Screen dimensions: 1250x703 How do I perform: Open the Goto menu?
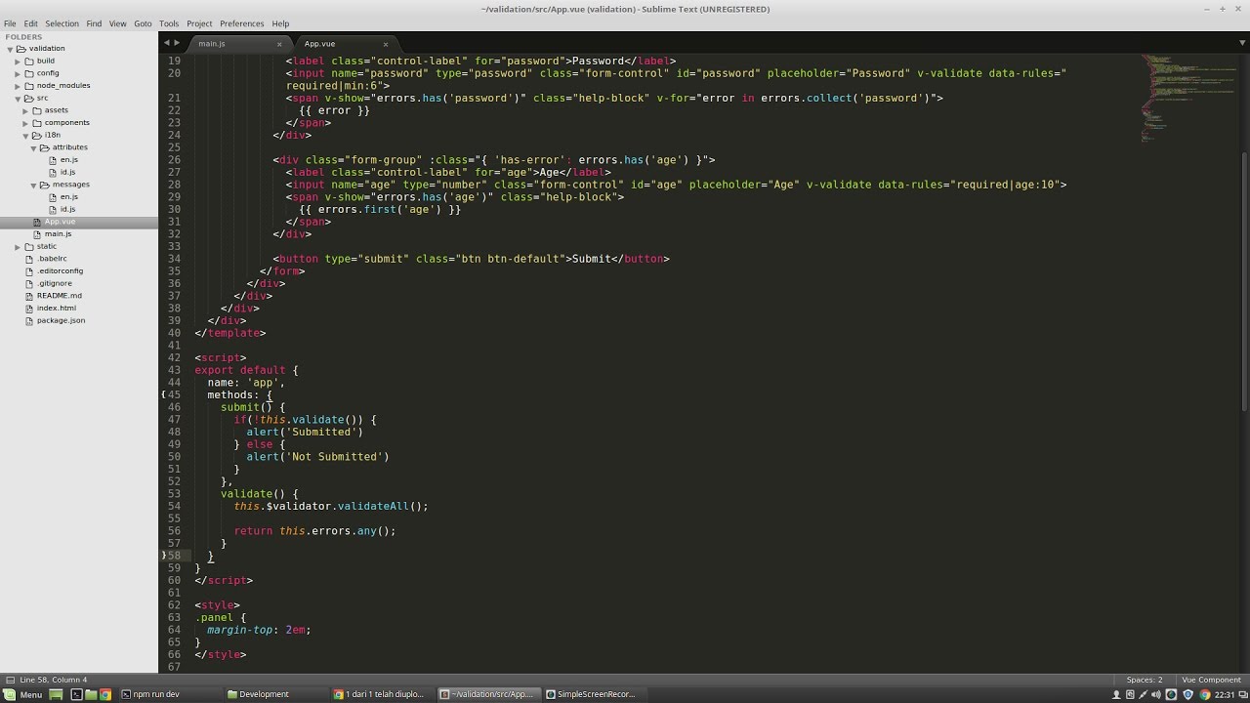click(x=143, y=23)
